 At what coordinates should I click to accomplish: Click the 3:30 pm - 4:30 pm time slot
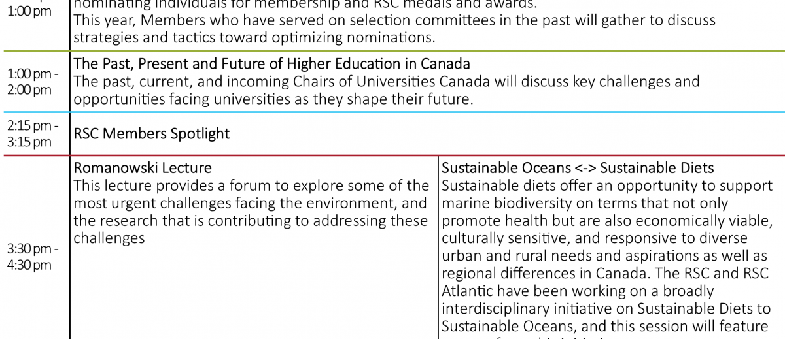tap(33, 257)
